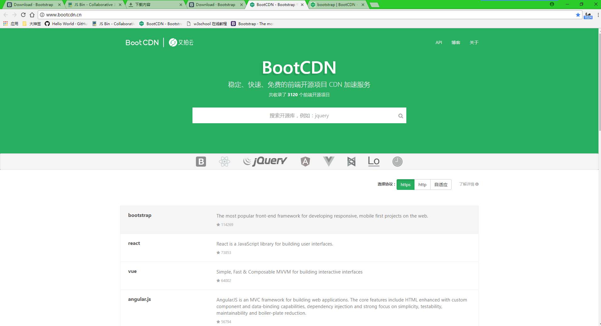Click the search magnifier icon
Viewport: 601px width, 326px height.
click(401, 116)
